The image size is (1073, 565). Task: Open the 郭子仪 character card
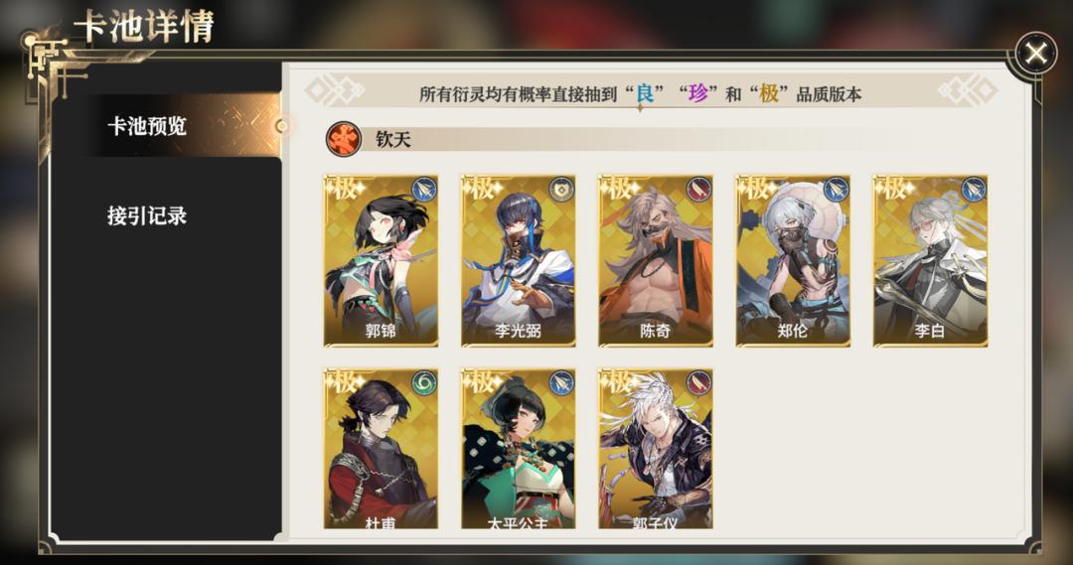coord(656,449)
